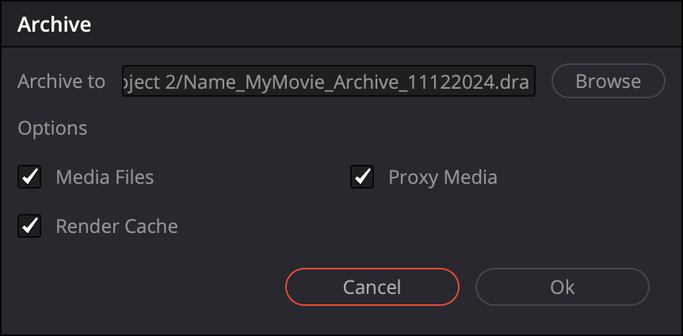The height and width of the screenshot is (336, 683).
Task: Click the "Archive to" label
Action: coord(62,82)
